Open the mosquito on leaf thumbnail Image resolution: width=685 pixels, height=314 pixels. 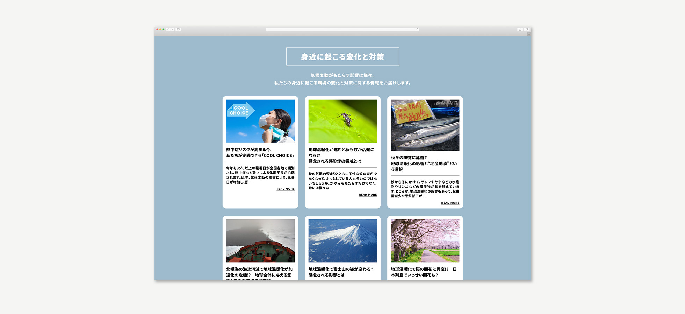click(x=342, y=121)
